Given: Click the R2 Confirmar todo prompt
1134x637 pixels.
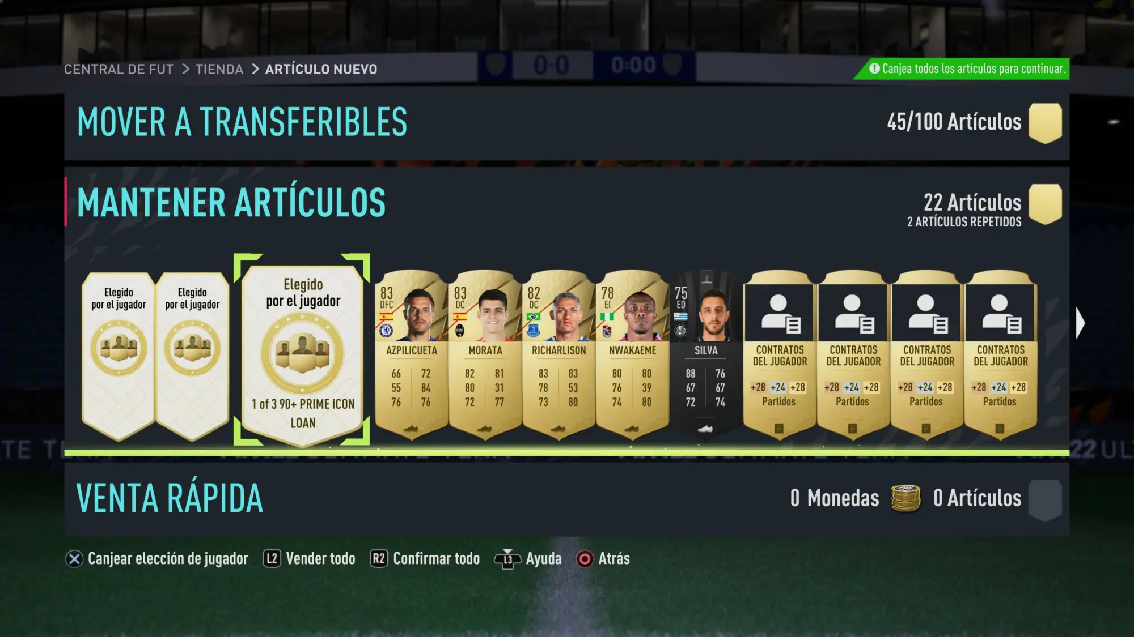Looking at the screenshot, I should 425,559.
